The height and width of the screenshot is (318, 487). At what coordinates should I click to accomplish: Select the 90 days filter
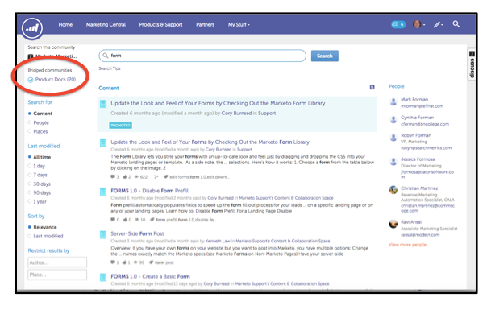(x=30, y=192)
